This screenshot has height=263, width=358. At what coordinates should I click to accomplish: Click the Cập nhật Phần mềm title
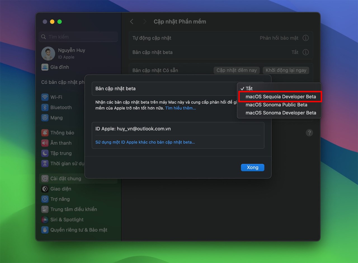click(180, 22)
